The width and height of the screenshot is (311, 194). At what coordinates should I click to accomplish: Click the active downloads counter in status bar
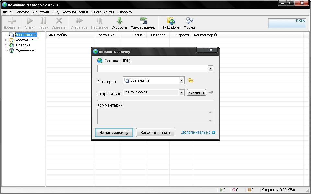(223, 190)
